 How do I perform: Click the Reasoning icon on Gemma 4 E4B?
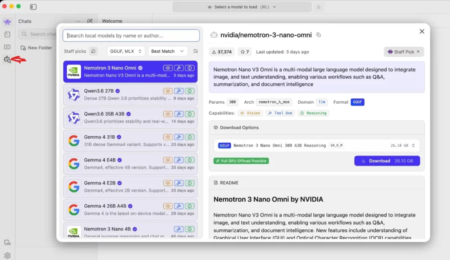[x=190, y=160]
